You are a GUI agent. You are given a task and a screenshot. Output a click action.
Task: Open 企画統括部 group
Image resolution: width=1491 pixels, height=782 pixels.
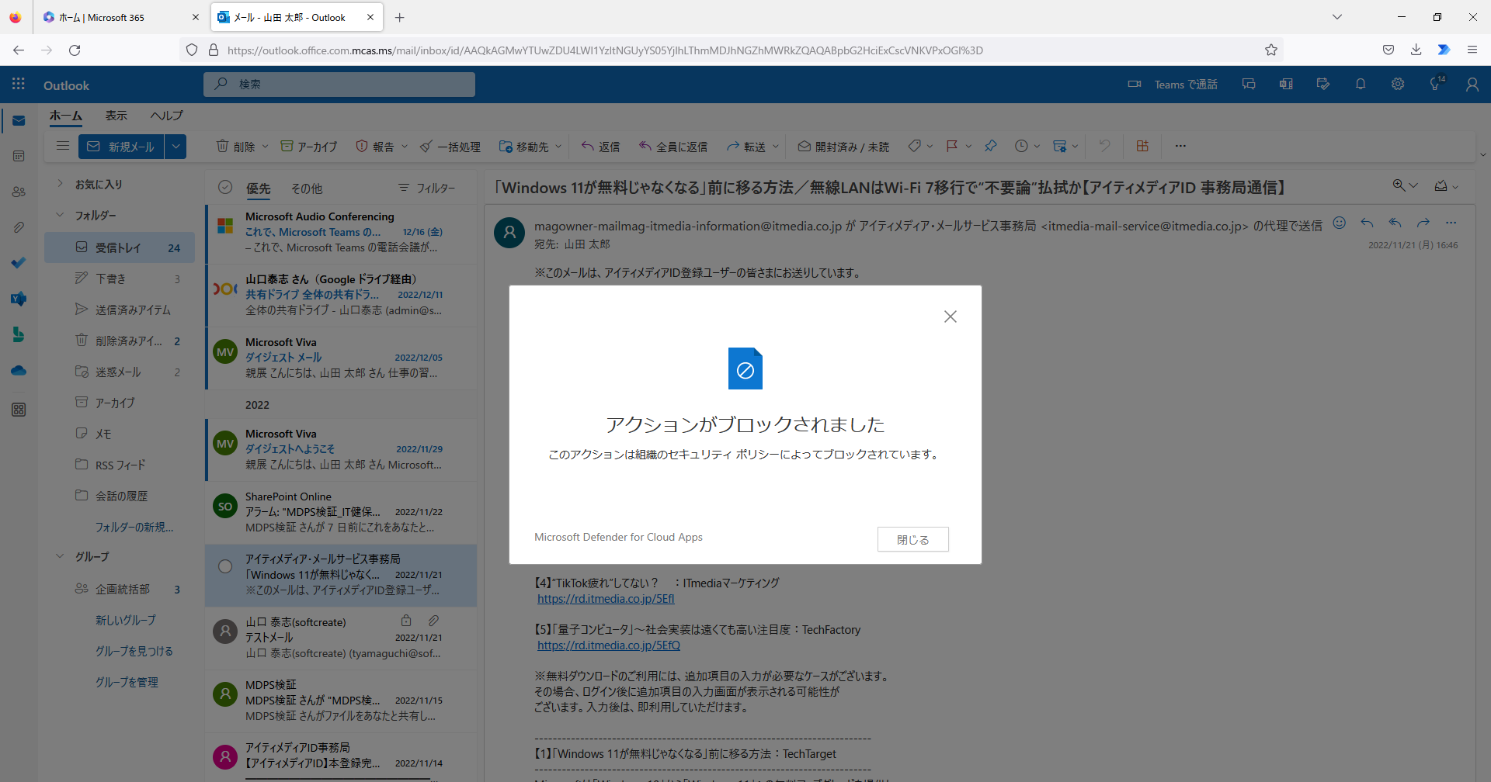tap(120, 589)
